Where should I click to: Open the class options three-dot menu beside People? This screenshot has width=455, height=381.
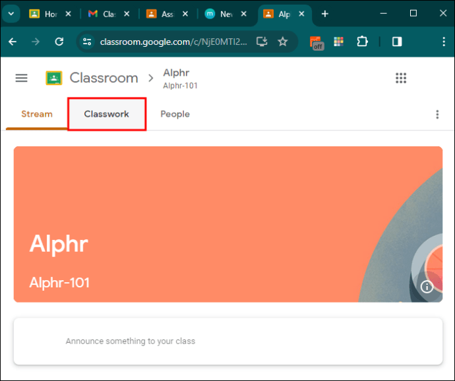(437, 114)
